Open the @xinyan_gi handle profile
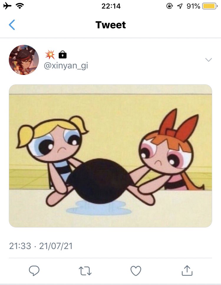The image size is (221, 285). 66,65
